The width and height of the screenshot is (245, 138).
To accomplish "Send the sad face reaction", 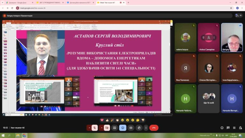I will [133, 120].
